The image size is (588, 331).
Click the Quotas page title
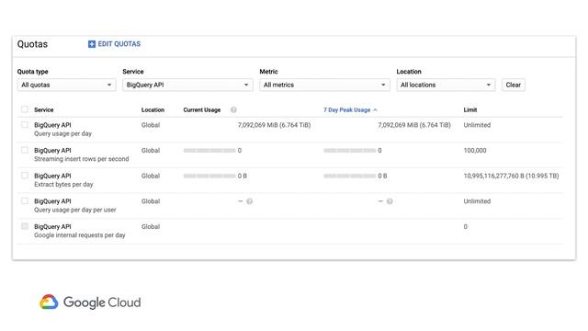point(32,44)
